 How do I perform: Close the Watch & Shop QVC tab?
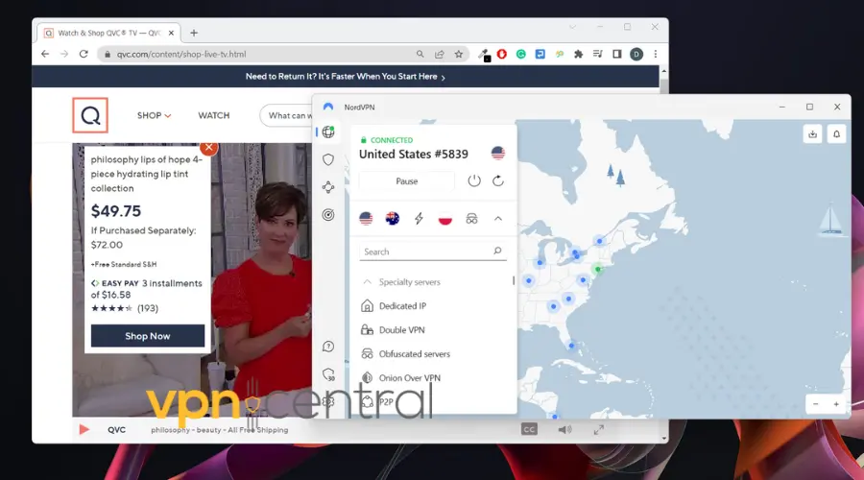(172, 33)
